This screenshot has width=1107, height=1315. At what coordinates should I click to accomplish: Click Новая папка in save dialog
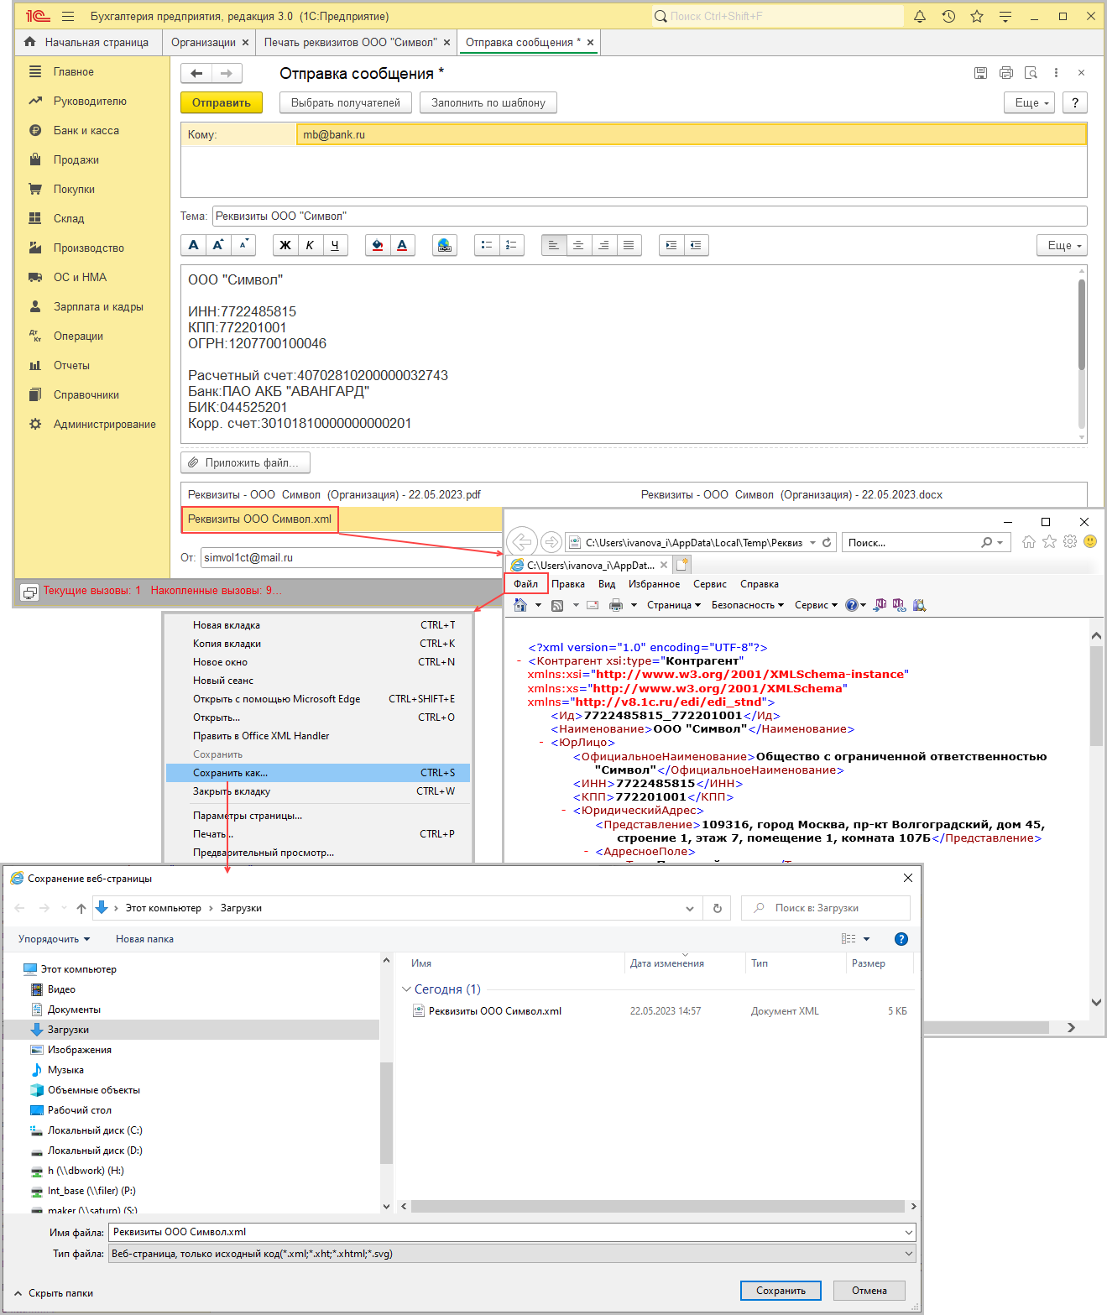pyautogui.click(x=144, y=939)
